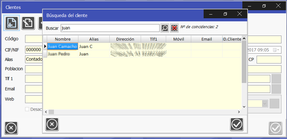Click the results list scroll down arrow
Image resolution: width=287 pixels, height=139 pixels.
pyautogui.click(x=244, y=106)
